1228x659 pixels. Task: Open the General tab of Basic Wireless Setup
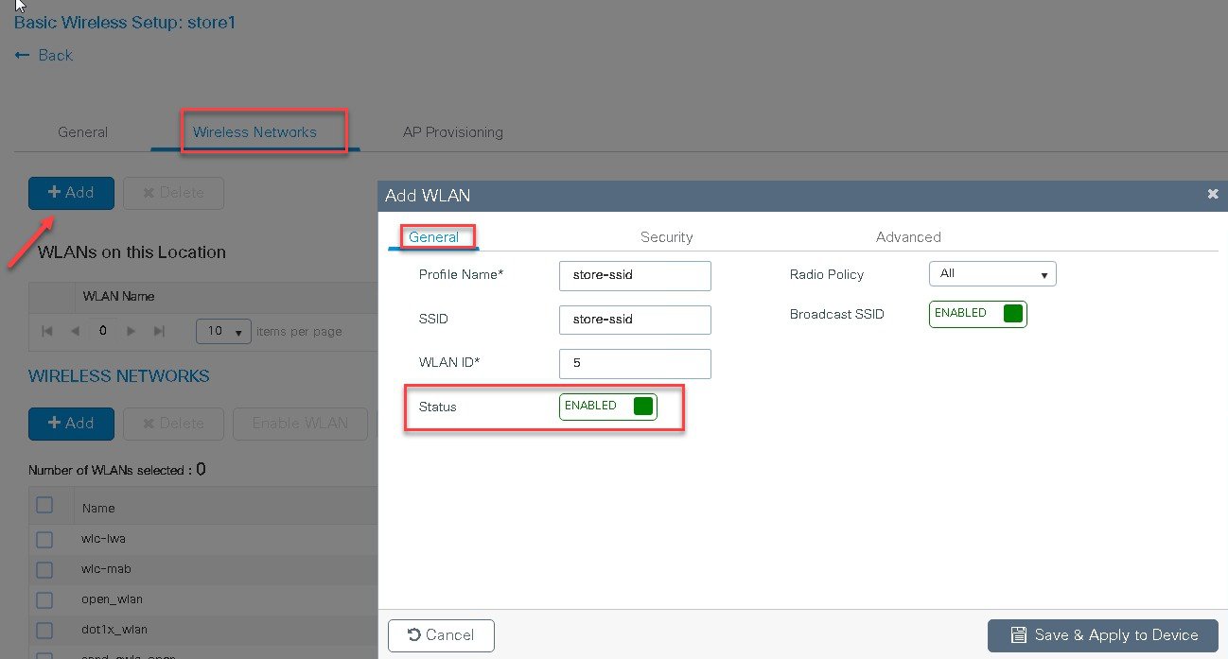click(82, 132)
